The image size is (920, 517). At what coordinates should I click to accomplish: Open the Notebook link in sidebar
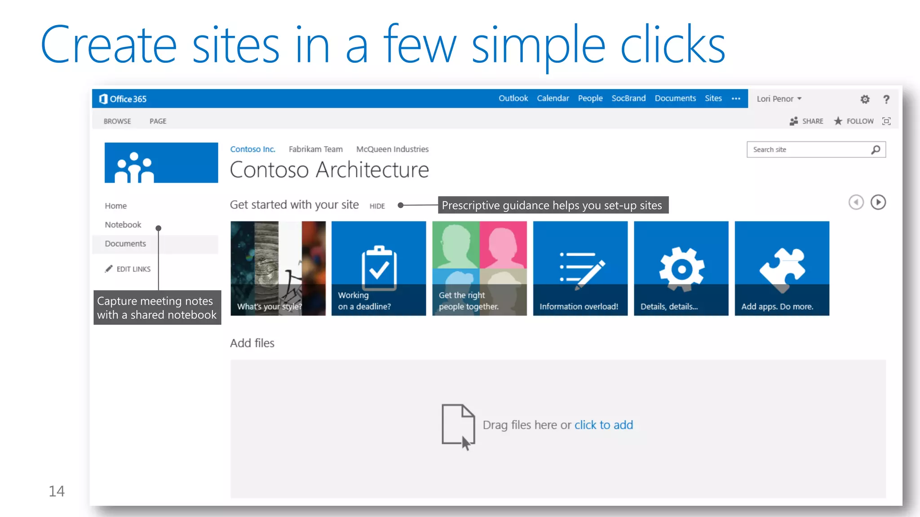[x=123, y=225]
